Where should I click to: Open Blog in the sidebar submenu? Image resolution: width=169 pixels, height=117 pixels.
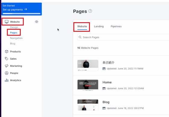tap(13, 43)
